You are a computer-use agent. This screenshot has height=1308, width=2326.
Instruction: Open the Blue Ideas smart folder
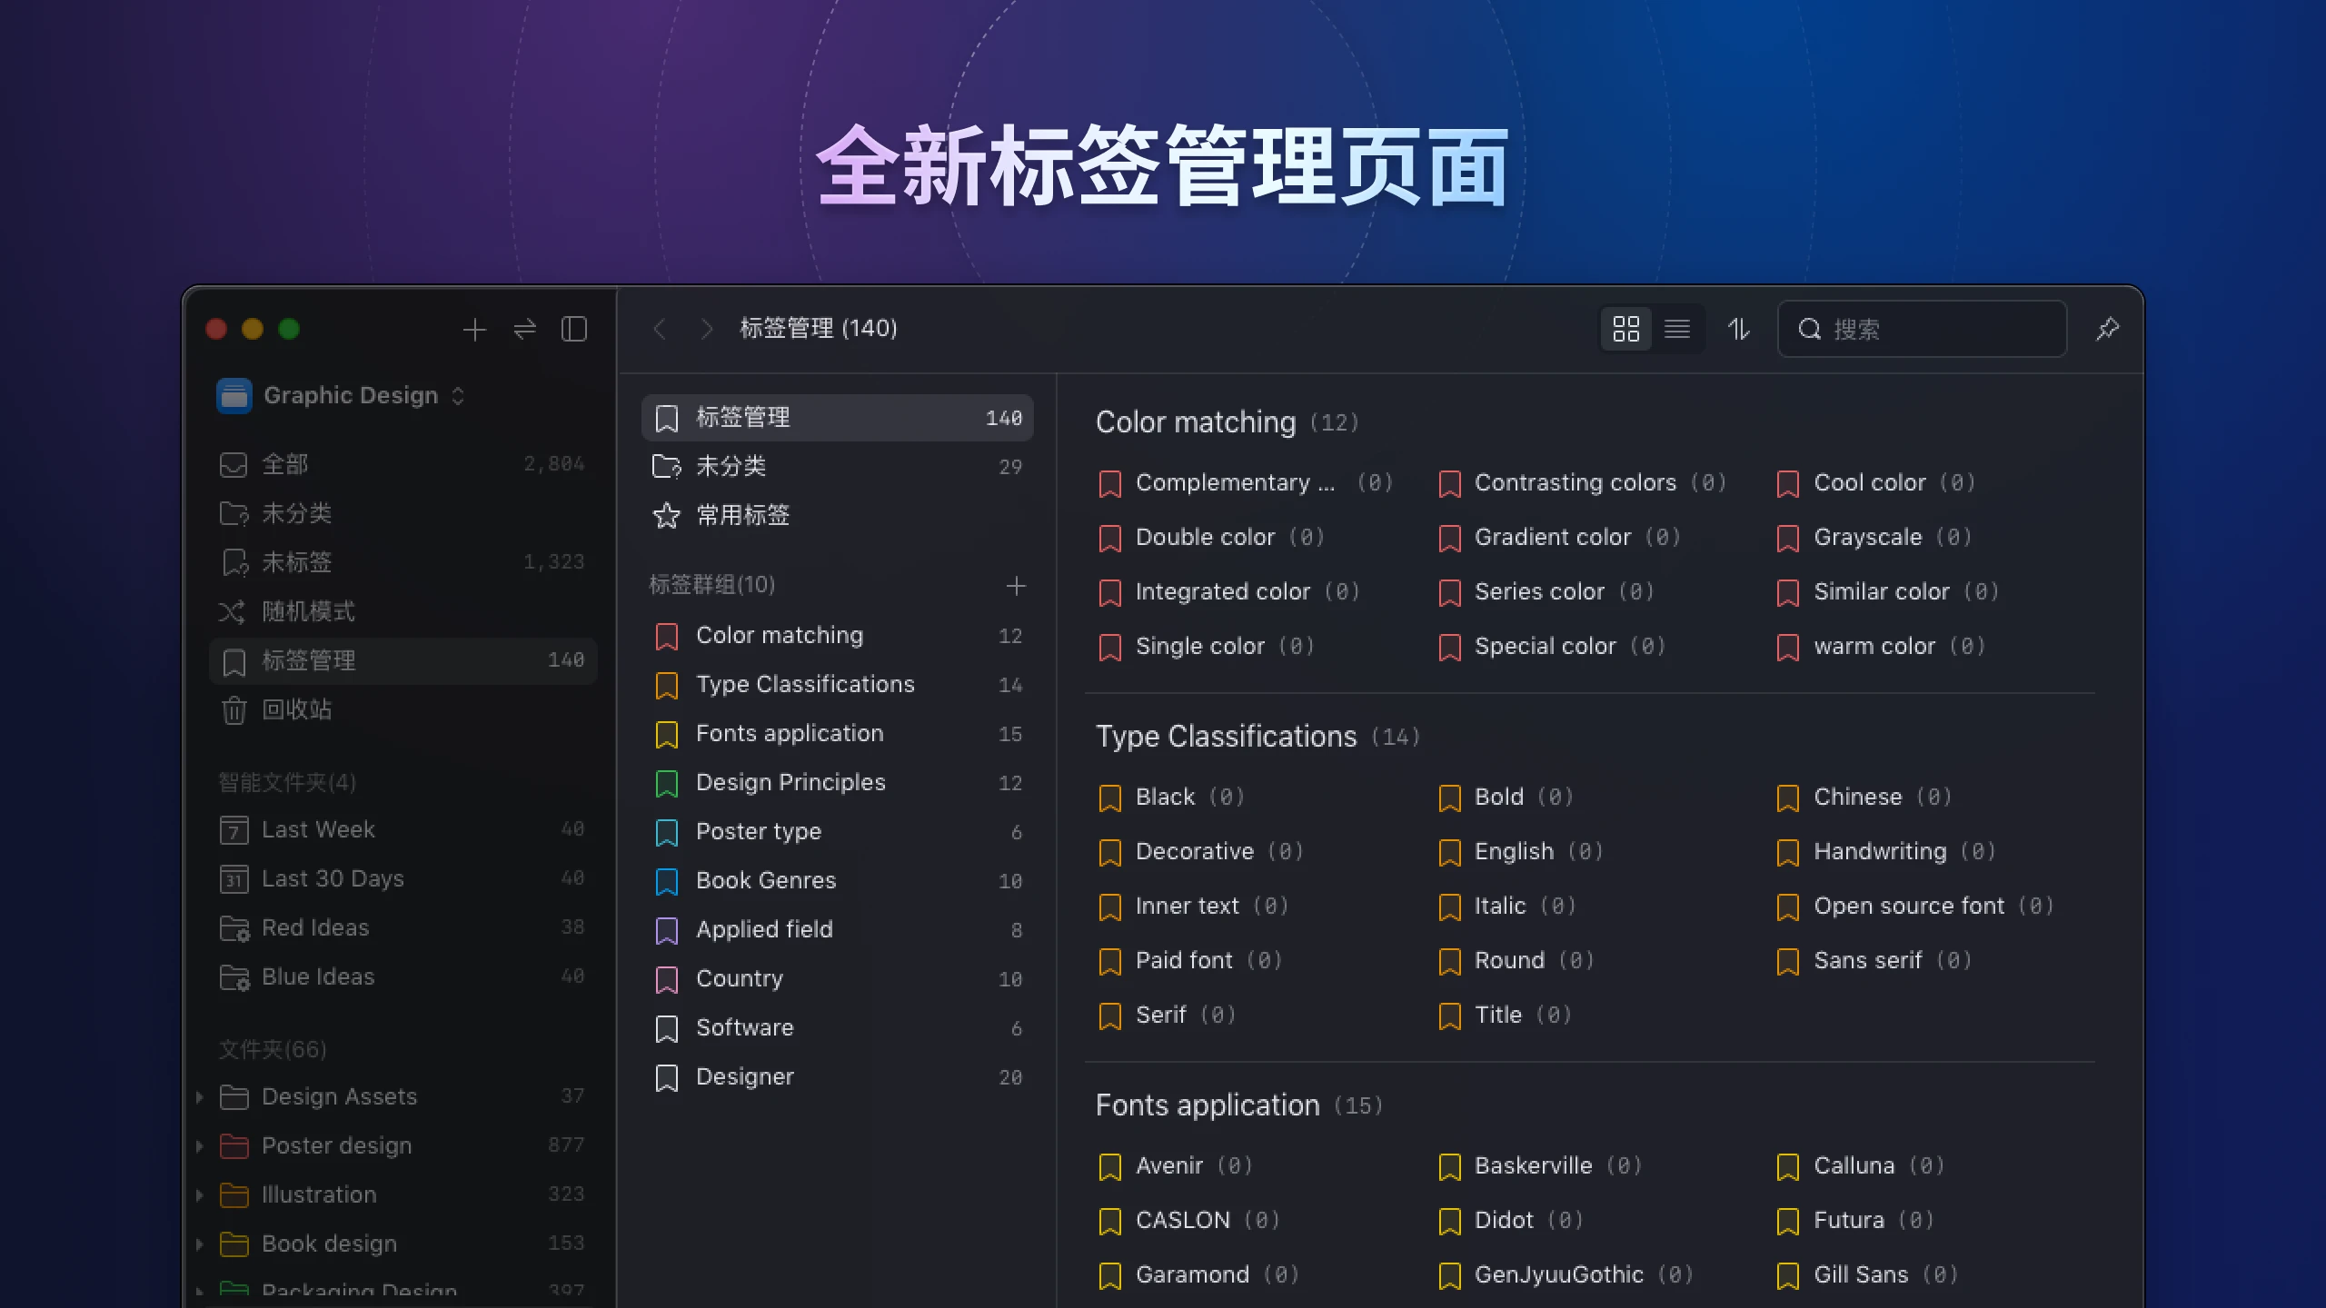pyautogui.click(x=403, y=976)
